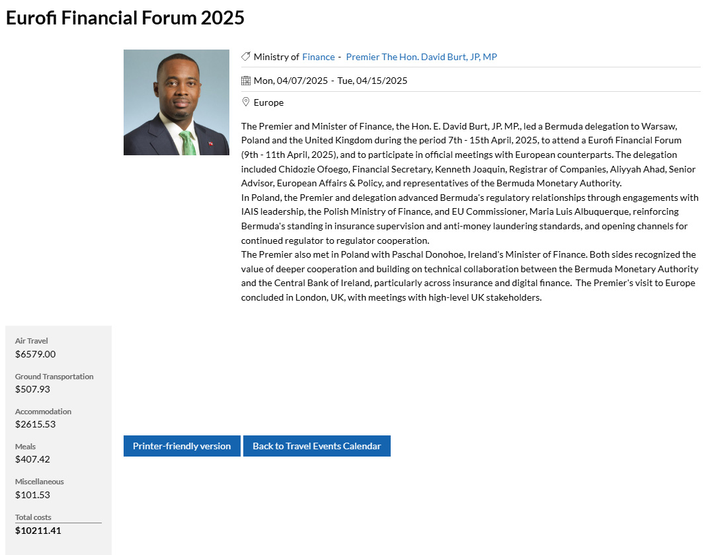Click the paragraph about Paschal Donohoe meeting
The image size is (708, 555).
(x=469, y=276)
